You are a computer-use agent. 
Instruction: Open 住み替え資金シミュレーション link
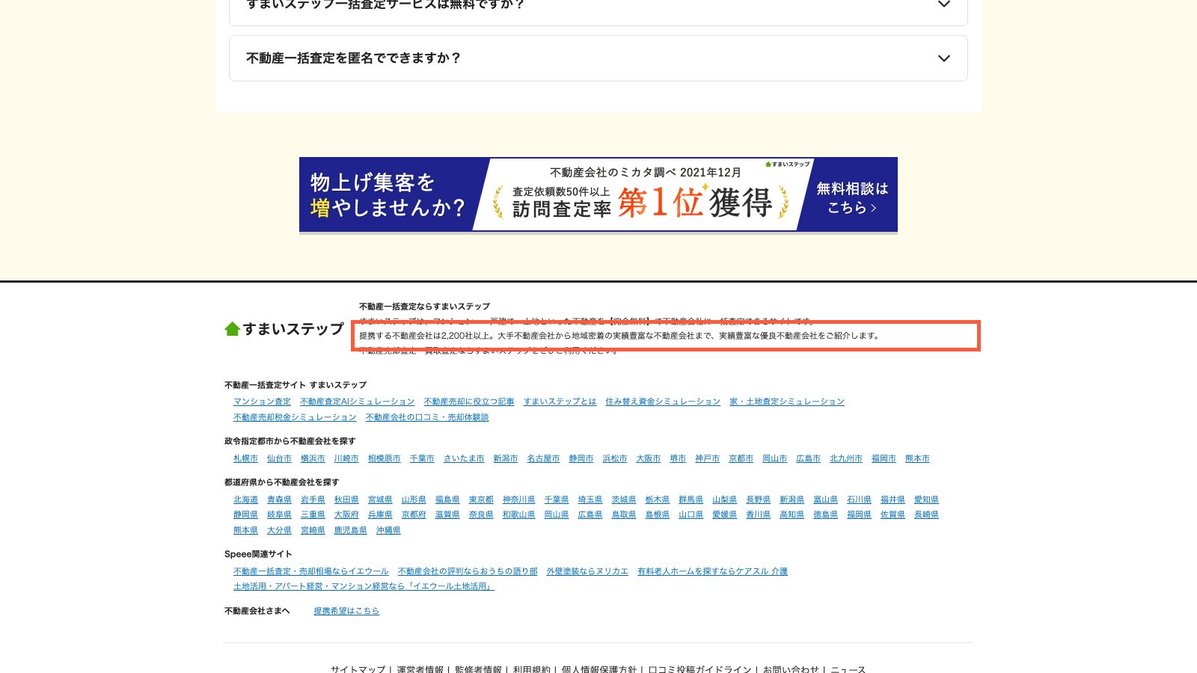pyautogui.click(x=663, y=402)
